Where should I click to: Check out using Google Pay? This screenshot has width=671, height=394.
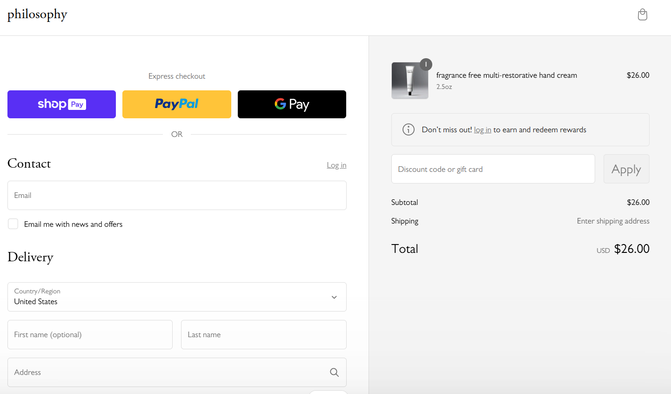click(292, 104)
